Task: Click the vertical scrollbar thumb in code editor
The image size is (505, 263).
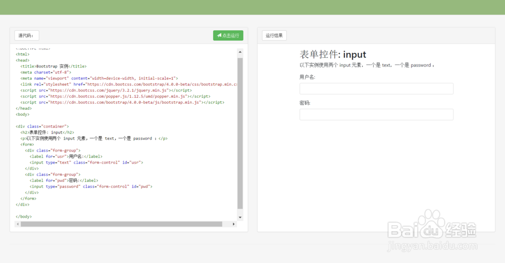Action: pos(240,134)
